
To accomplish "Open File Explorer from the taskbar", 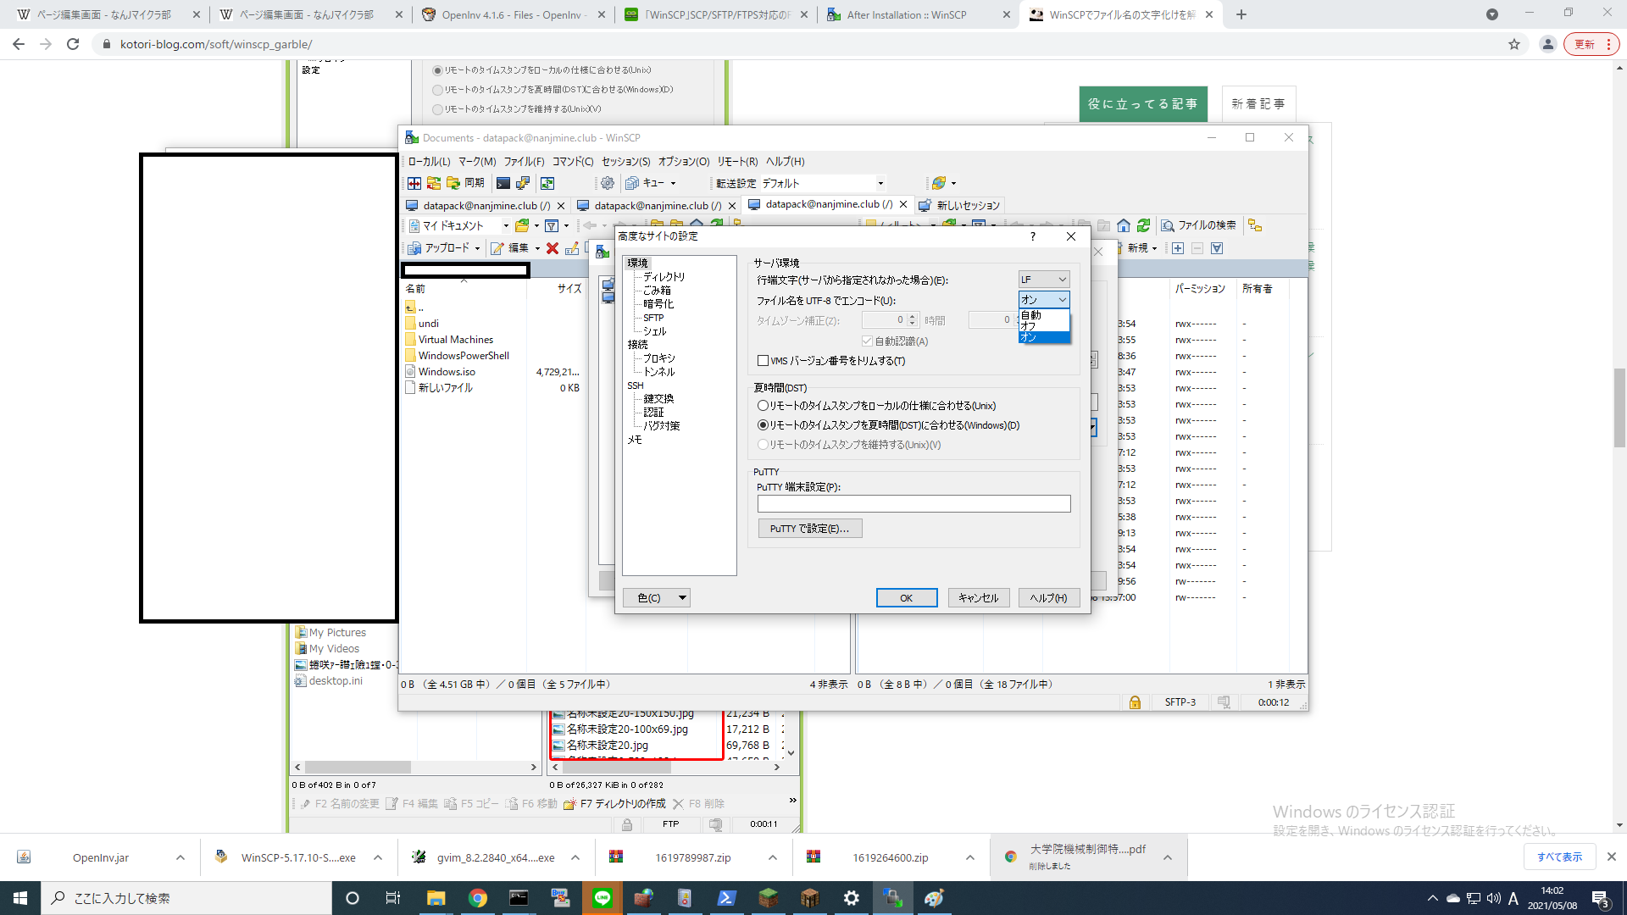I will (436, 898).
